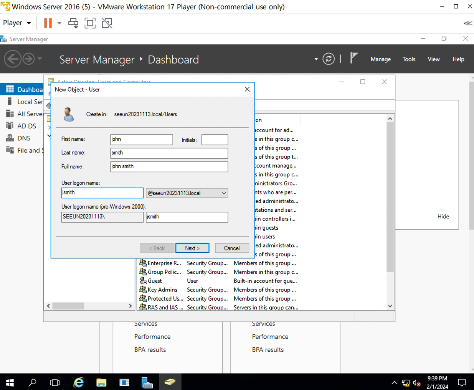The width and height of the screenshot is (474, 390).
Task: Open taskbar search
Action: point(33,382)
